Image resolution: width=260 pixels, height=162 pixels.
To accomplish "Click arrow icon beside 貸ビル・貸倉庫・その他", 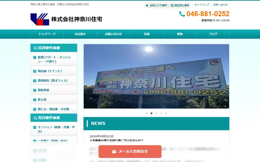I will (35, 109).
